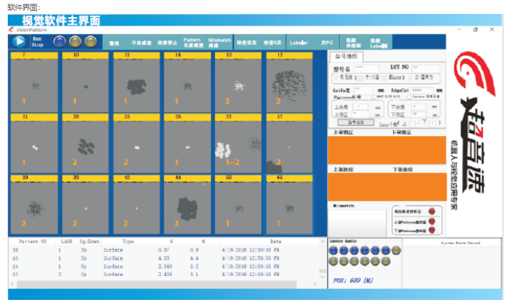Click the blue round indicator in top toolbar
Image resolution: width=507 pixels, height=303 pixels.
pyautogui.click(x=60, y=42)
